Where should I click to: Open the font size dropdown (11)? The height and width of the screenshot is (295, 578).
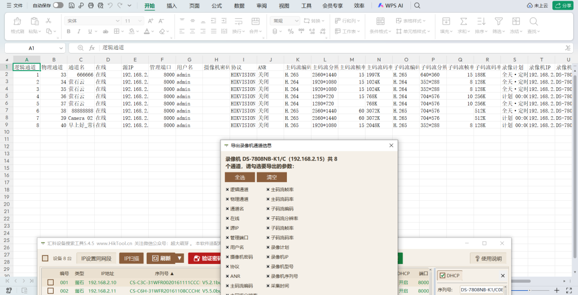point(140,21)
